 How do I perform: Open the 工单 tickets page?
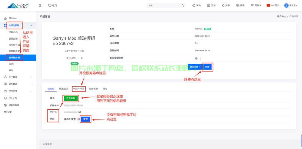(211, 5)
